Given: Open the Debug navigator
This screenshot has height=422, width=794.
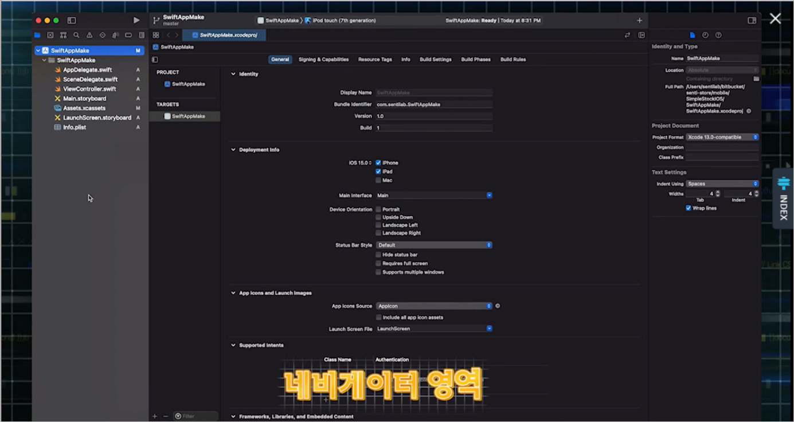Looking at the screenshot, I should coord(115,35).
